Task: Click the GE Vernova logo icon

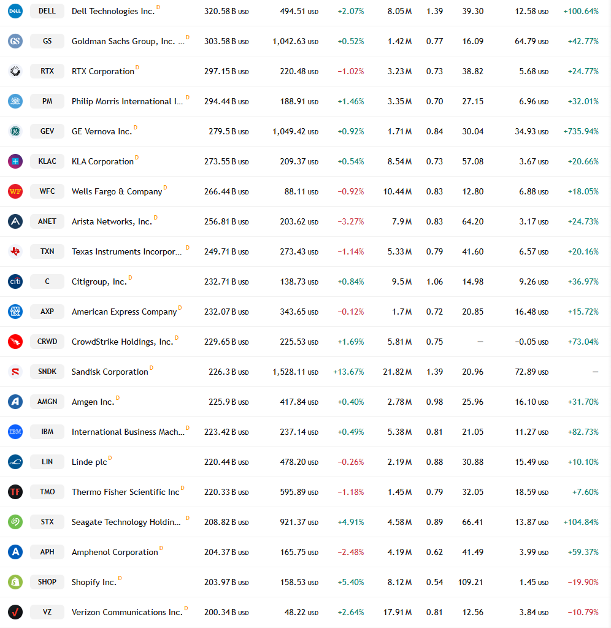Action: pos(15,131)
